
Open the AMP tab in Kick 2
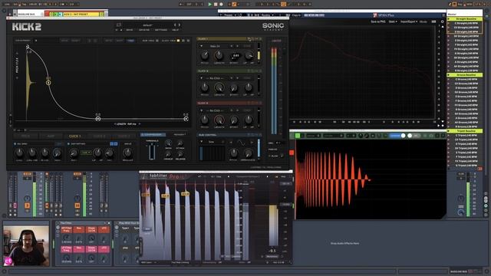click(51, 136)
